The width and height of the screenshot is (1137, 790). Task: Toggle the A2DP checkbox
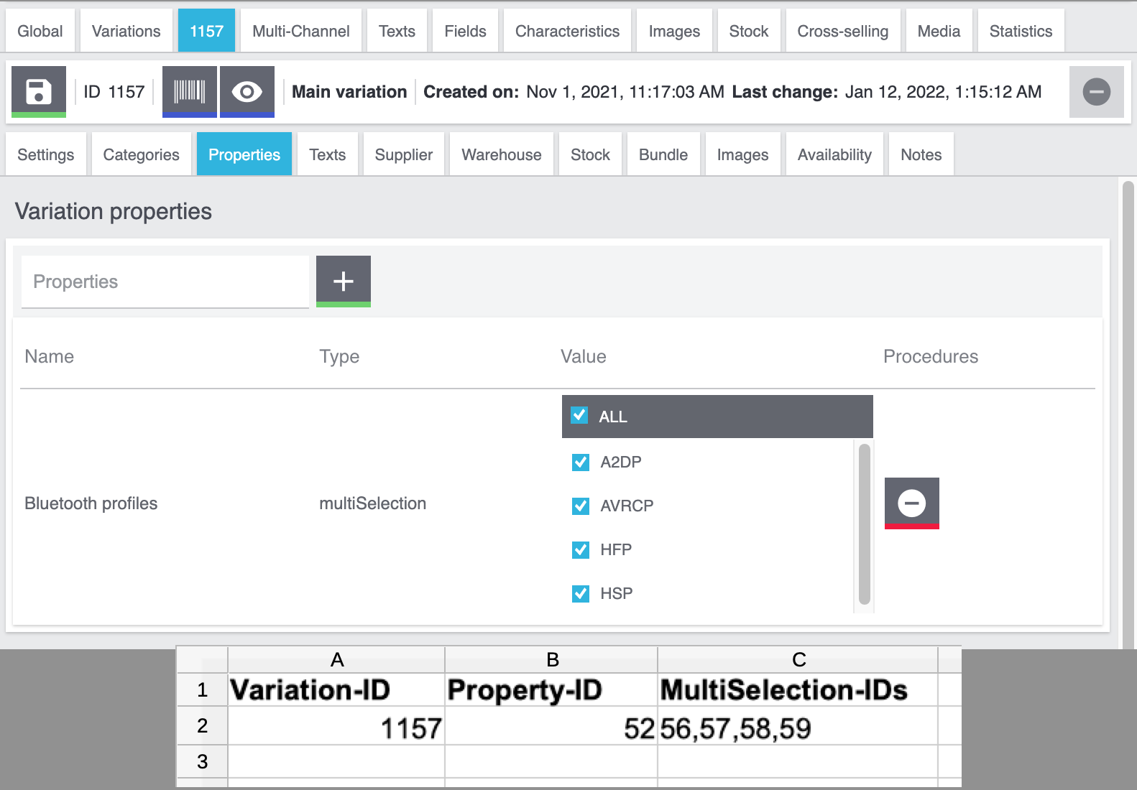click(x=581, y=463)
